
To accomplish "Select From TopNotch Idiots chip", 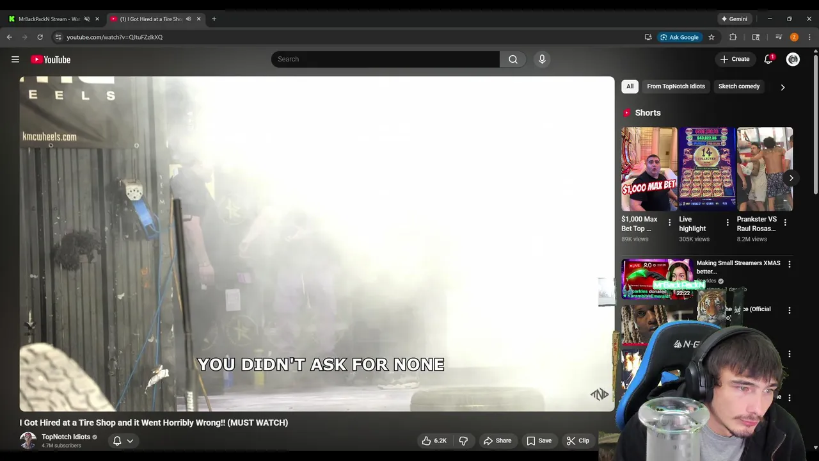I will [676, 86].
